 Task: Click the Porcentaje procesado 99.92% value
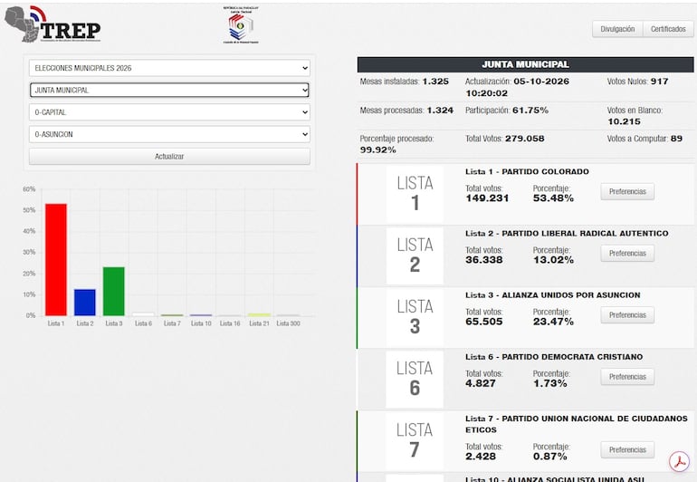(377, 150)
